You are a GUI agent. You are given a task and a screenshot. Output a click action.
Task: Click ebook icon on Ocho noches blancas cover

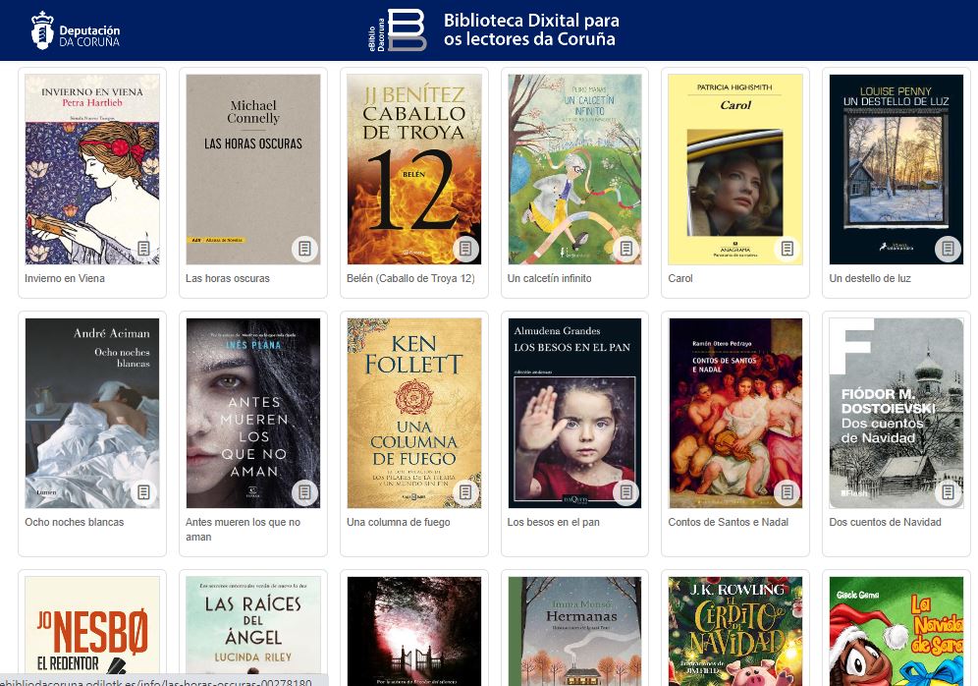(x=143, y=492)
